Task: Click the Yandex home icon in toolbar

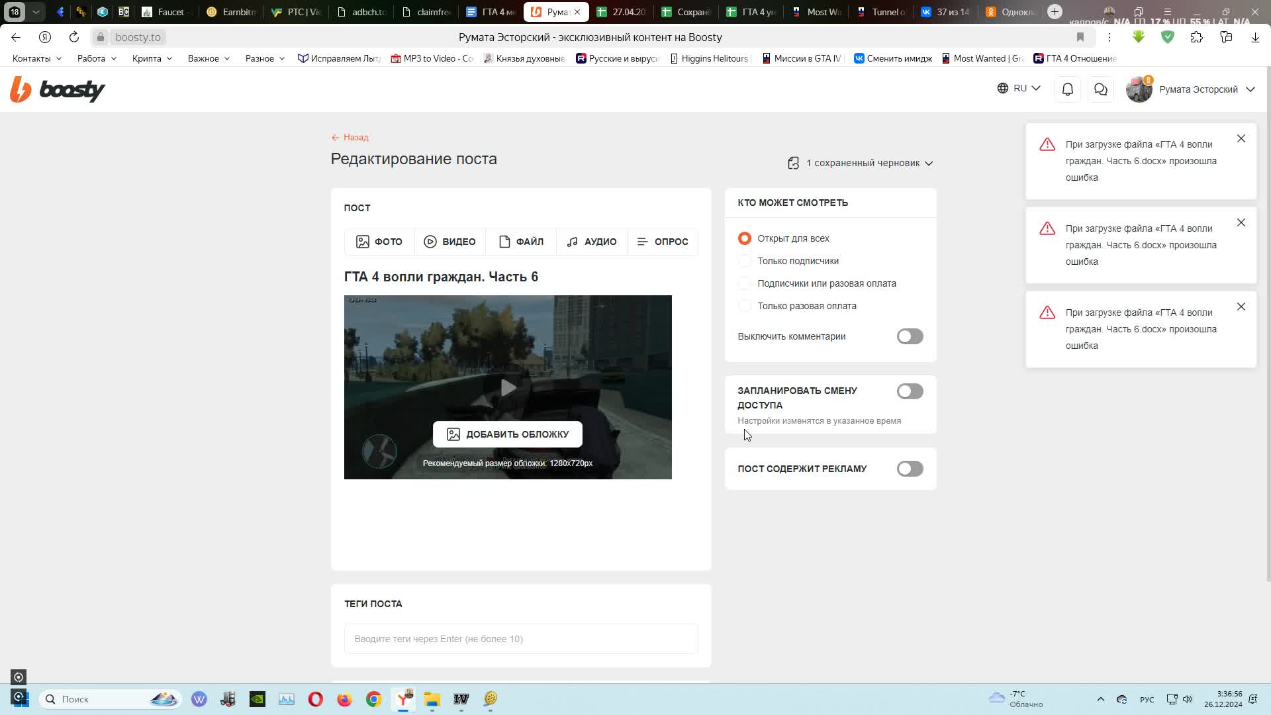Action: [x=45, y=37]
